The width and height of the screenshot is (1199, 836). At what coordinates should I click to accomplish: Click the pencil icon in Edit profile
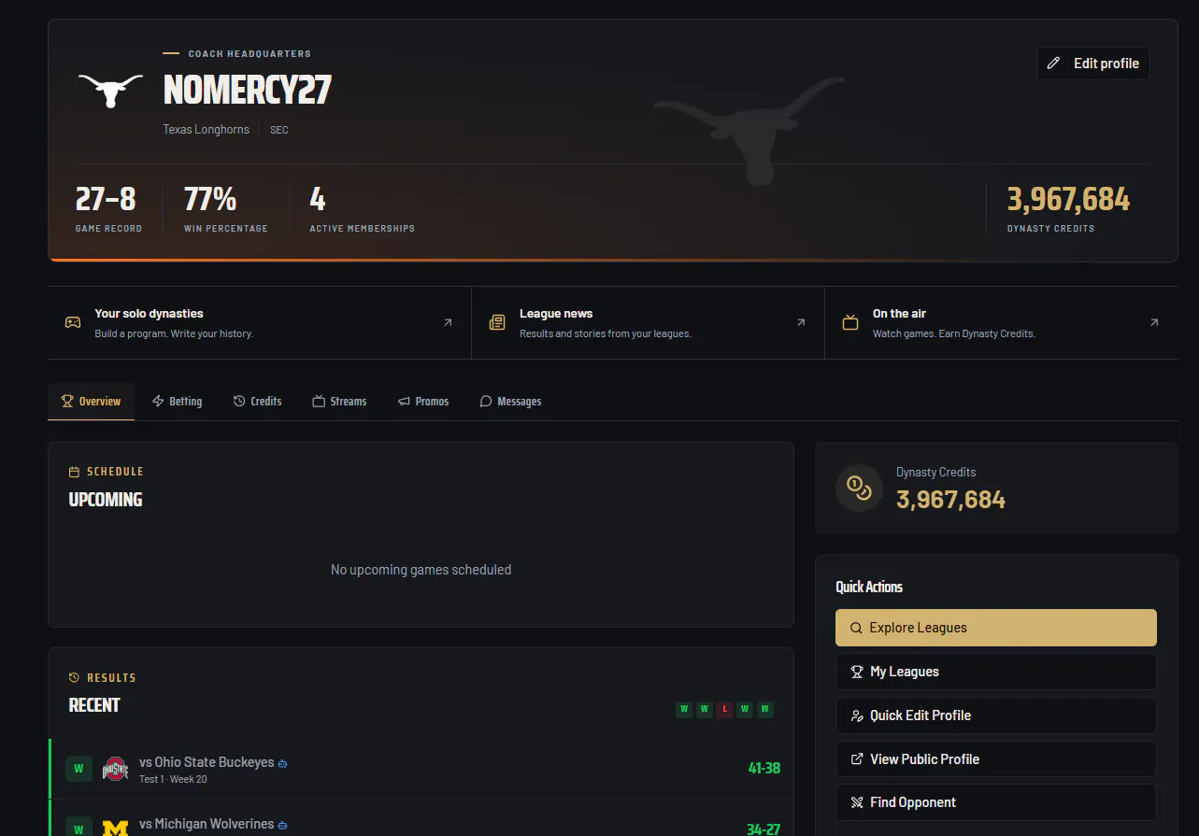tap(1054, 64)
